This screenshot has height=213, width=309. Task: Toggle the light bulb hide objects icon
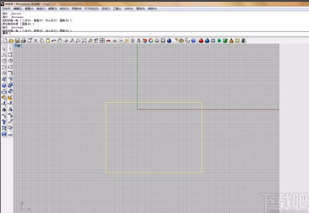tap(133, 41)
